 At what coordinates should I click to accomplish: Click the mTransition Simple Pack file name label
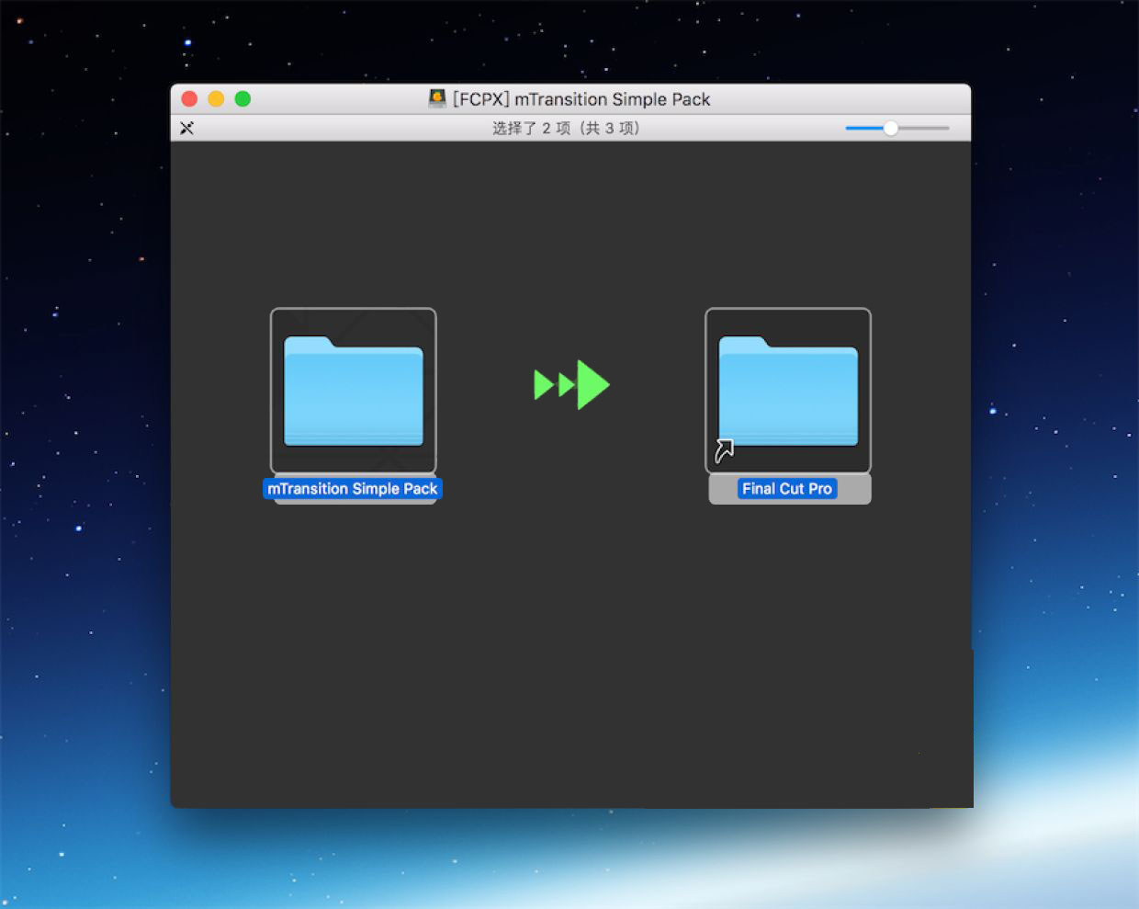pyautogui.click(x=353, y=489)
